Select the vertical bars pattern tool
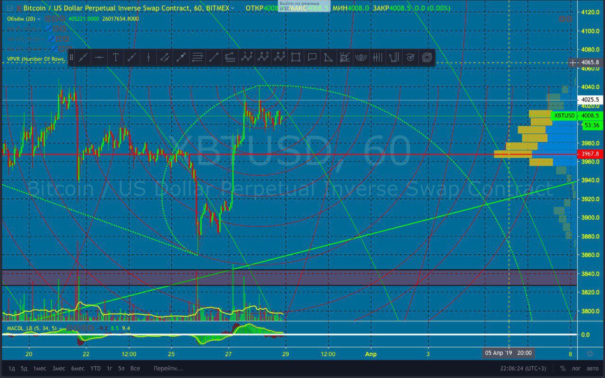605x378 pixels. click(378, 58)
